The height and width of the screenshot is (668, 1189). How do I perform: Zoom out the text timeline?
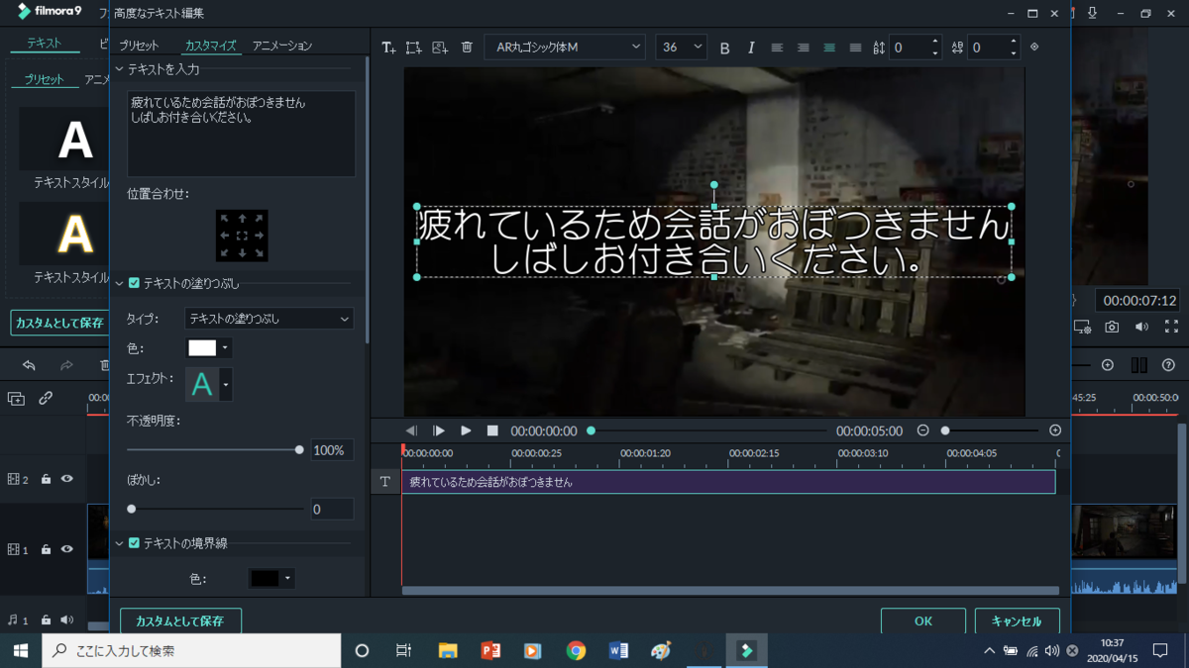922,430
